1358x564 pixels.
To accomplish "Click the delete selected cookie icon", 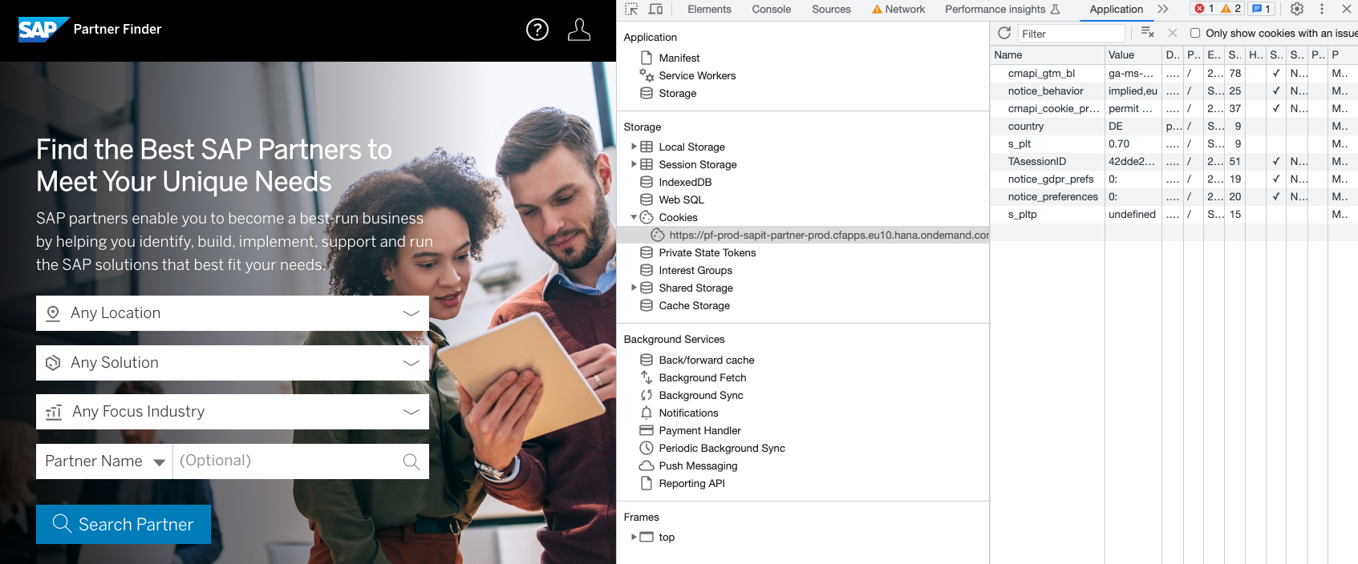I will pos(1173,33).
